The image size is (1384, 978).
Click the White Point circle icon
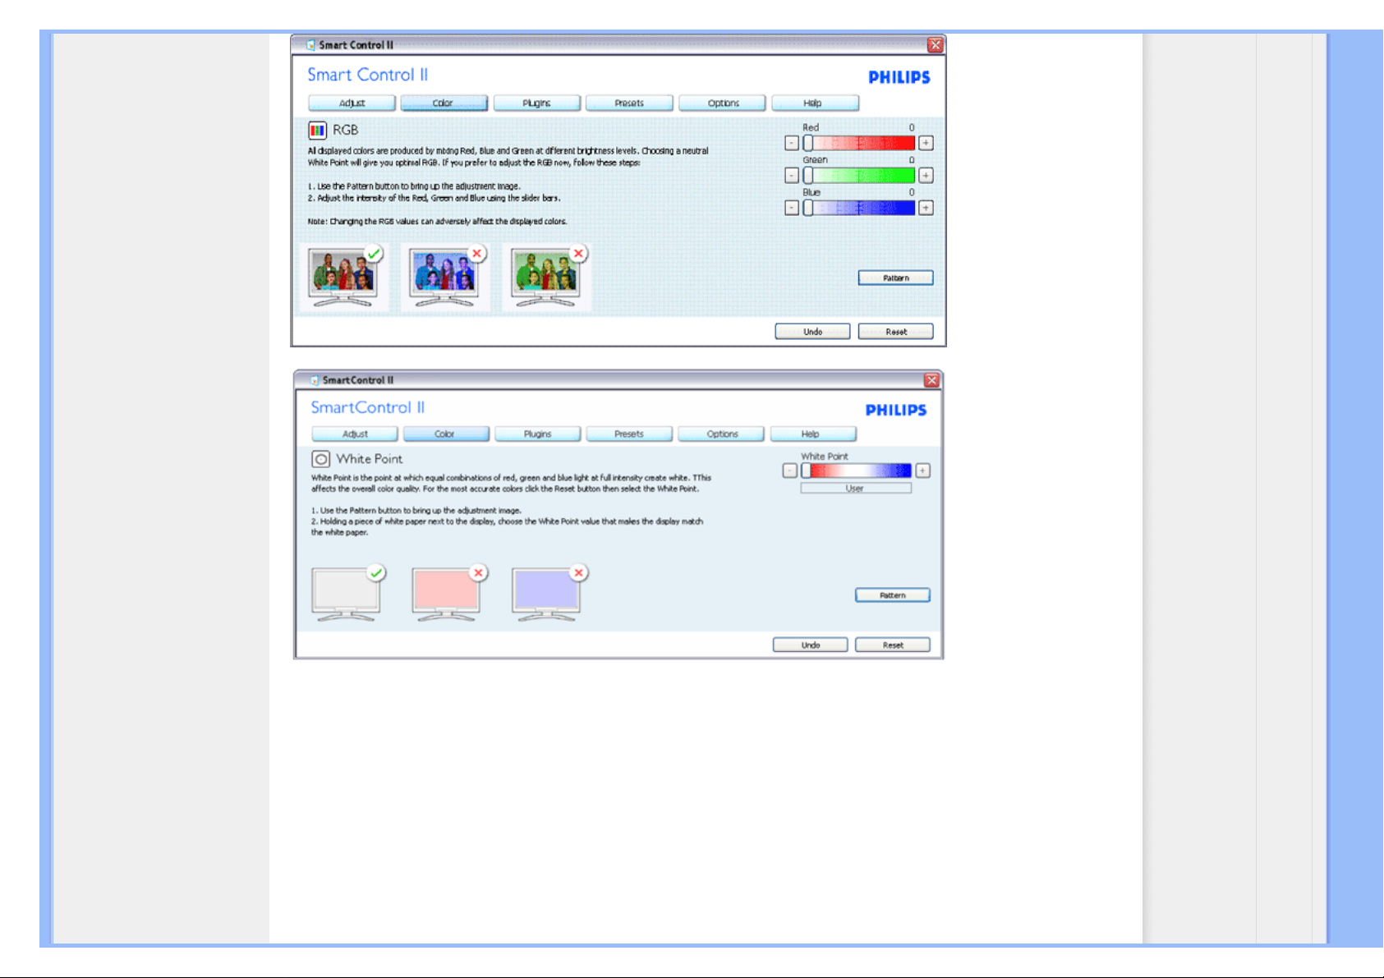click(x=320, y=459)
